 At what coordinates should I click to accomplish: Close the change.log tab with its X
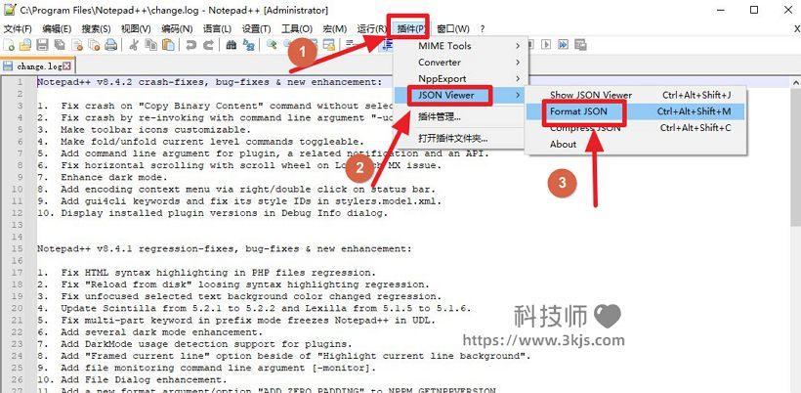coord(66,66)
